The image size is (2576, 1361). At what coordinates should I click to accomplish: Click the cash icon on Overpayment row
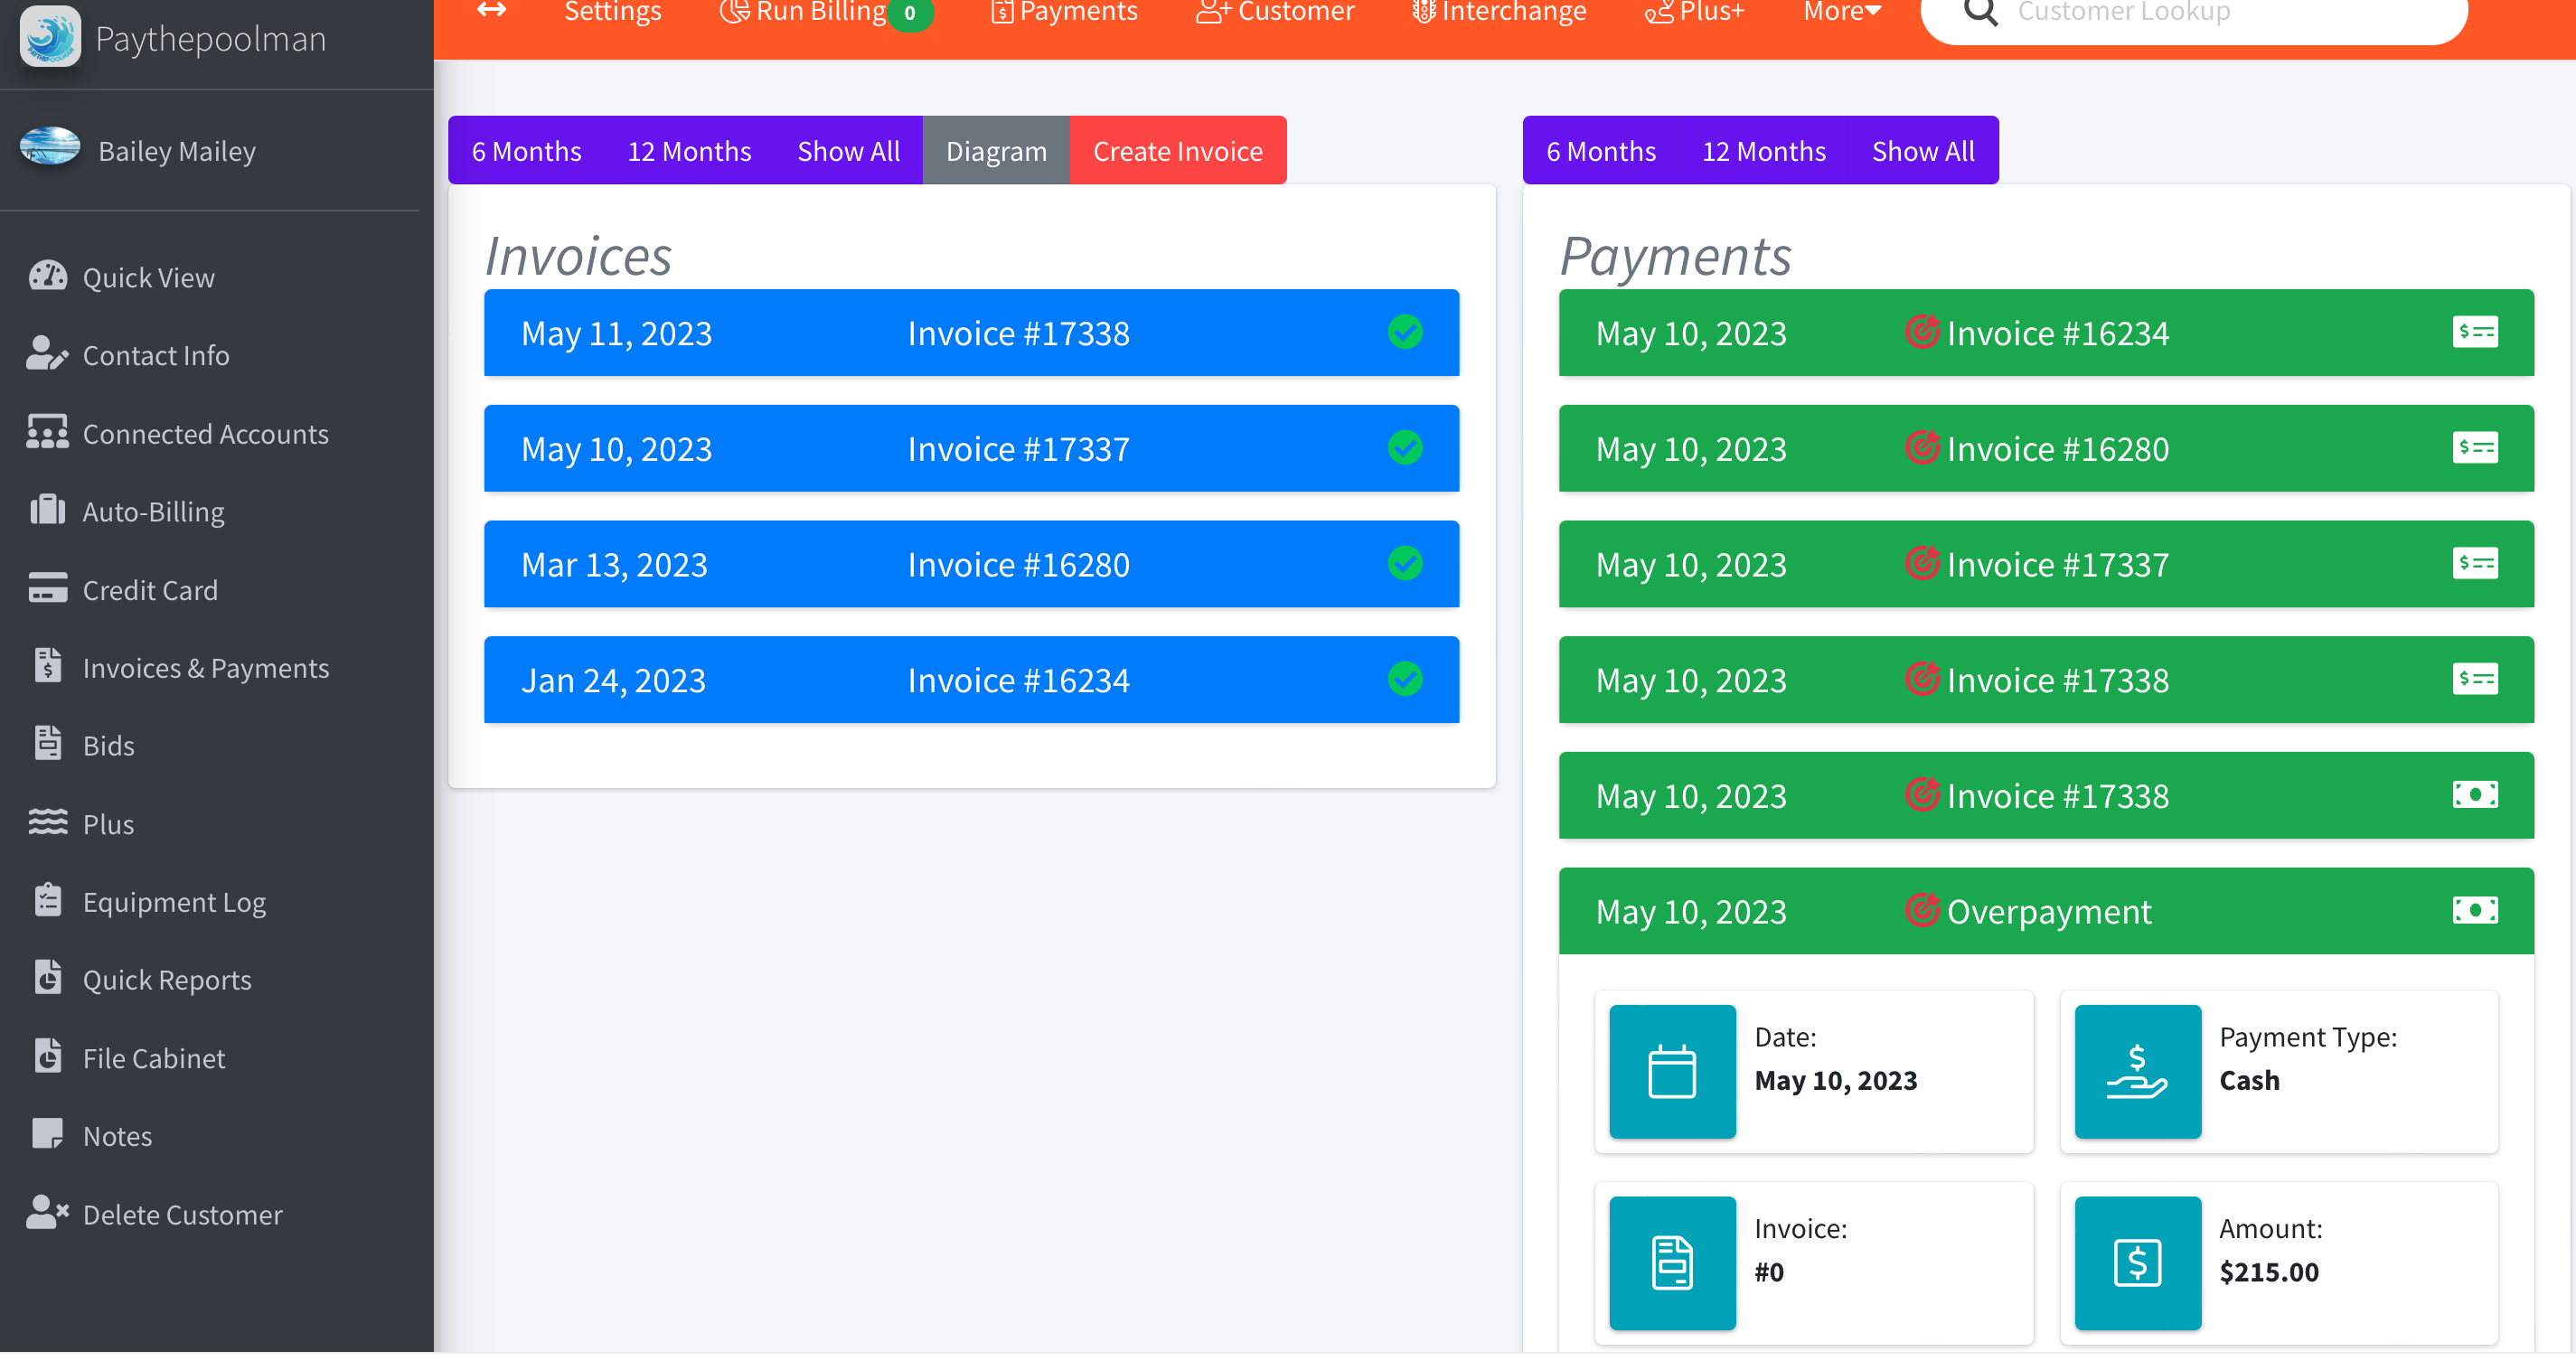[2474, 911]
